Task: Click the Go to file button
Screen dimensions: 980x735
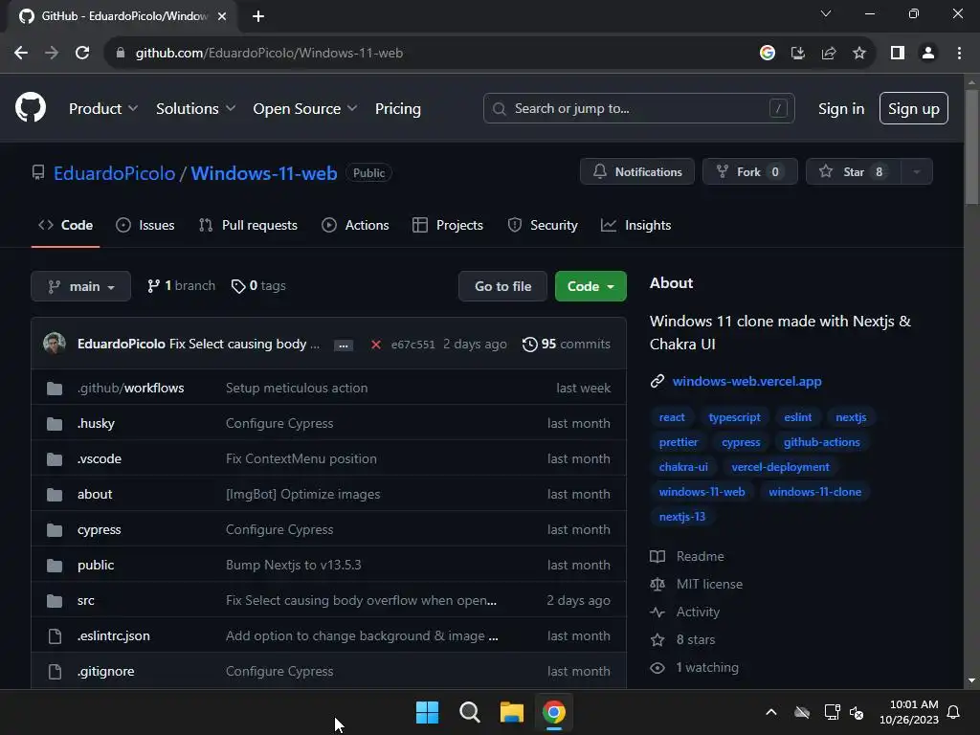Action: tap(502, 286)
